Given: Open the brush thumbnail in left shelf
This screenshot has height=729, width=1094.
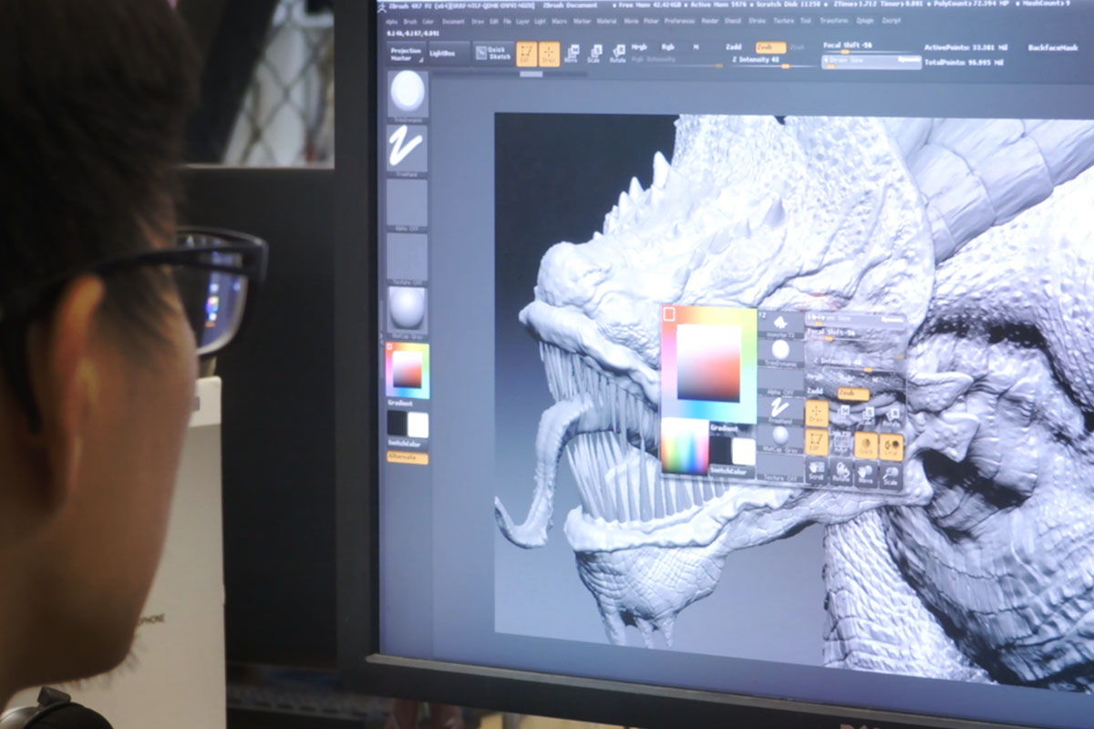Looking at the screenshot, I should pos(407,93).
